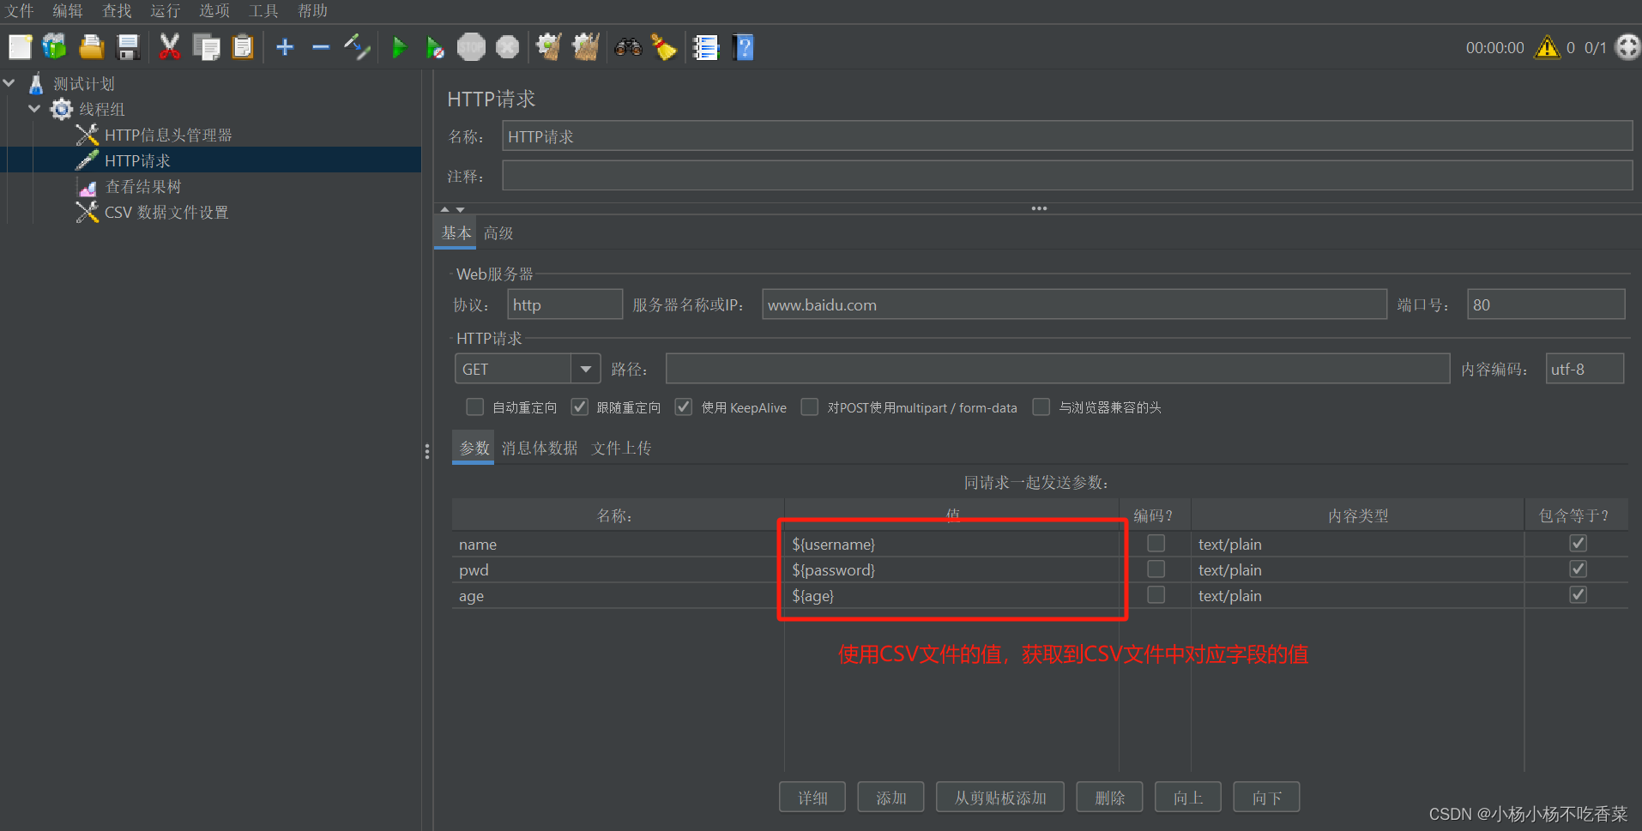This screenshot has height=831, width=1642.
Task: Open the 文件 menu
Action: (x=20, y=11)
